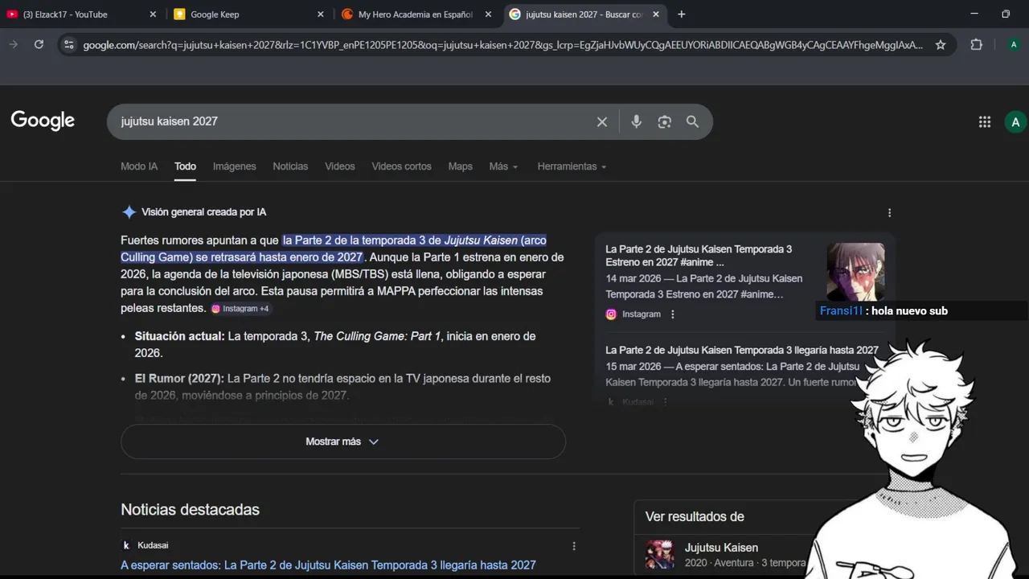Click the 'Noticias destacadas' heading
The height and width of the screenshot is (579, 1029).
point(190,509)
